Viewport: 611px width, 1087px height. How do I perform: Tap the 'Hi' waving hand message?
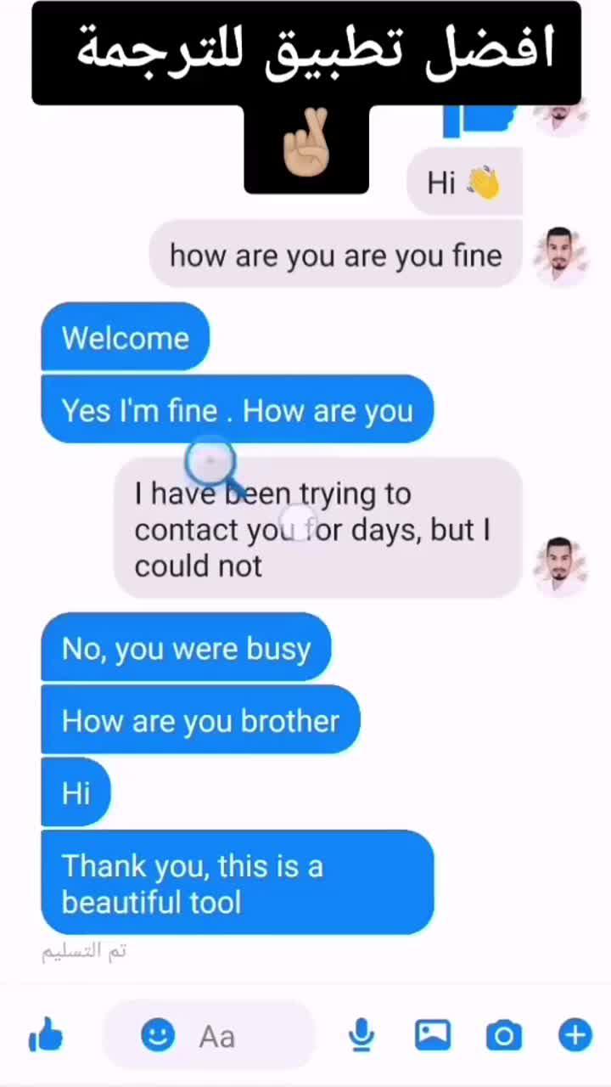point(465,182)
